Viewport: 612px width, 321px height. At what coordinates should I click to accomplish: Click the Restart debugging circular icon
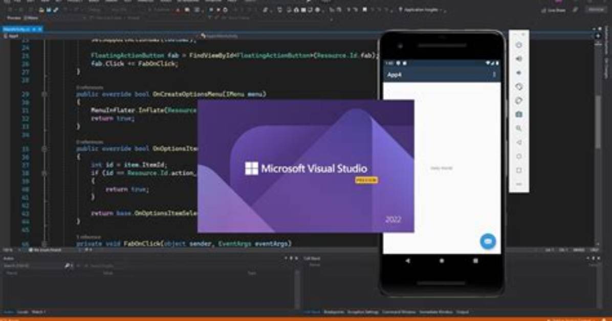click(x=225, y=10)
